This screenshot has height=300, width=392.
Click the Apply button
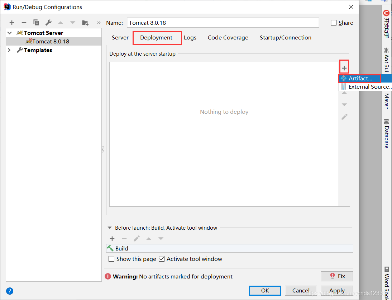click(337, 290)
